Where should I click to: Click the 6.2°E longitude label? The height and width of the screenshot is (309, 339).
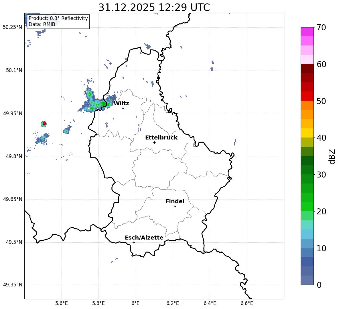click(x=173, y=303)
